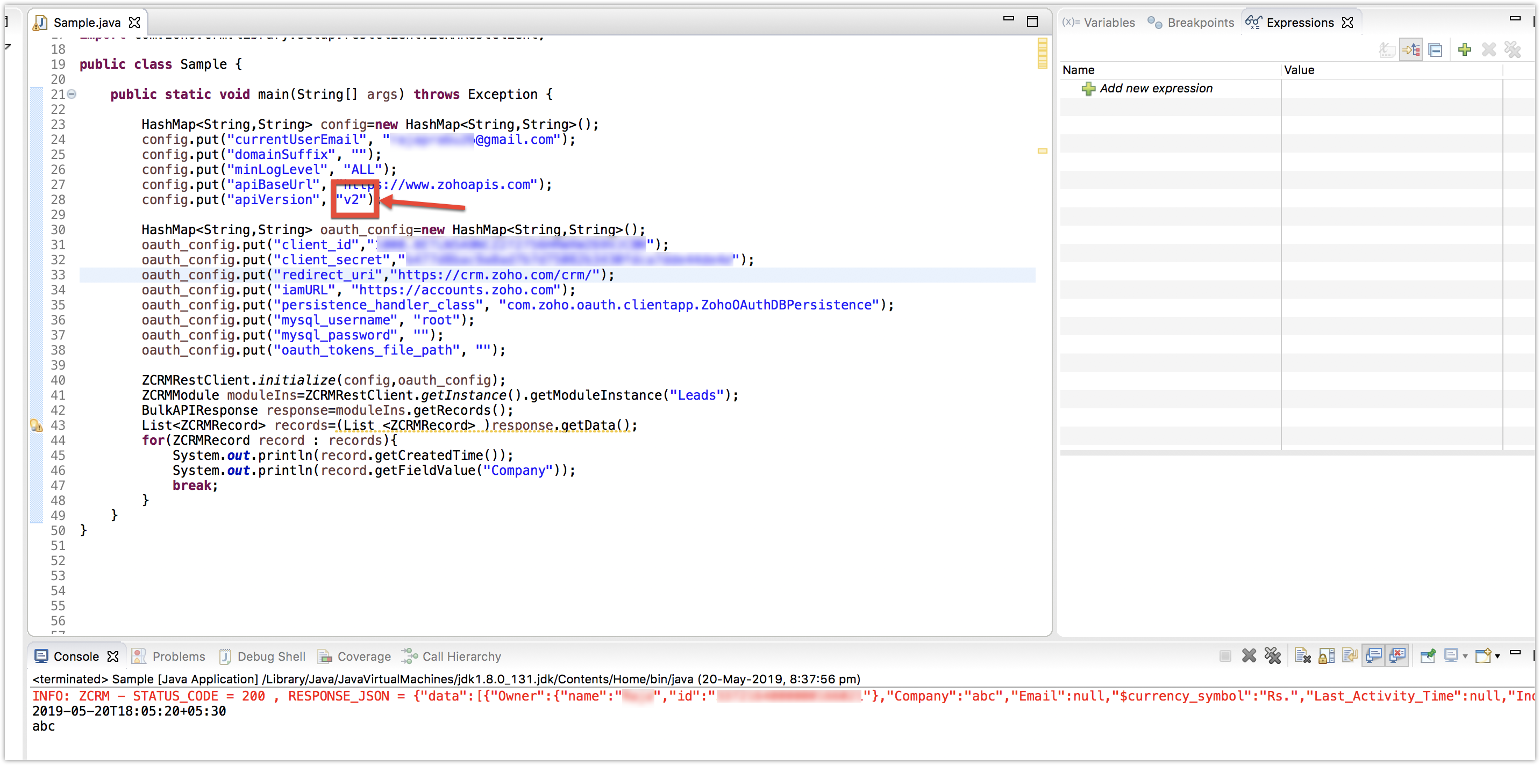Click the Java file icon on Sample.java tab
The width and height of the screenshot is (1540, 765).
(x=40, y=23)
